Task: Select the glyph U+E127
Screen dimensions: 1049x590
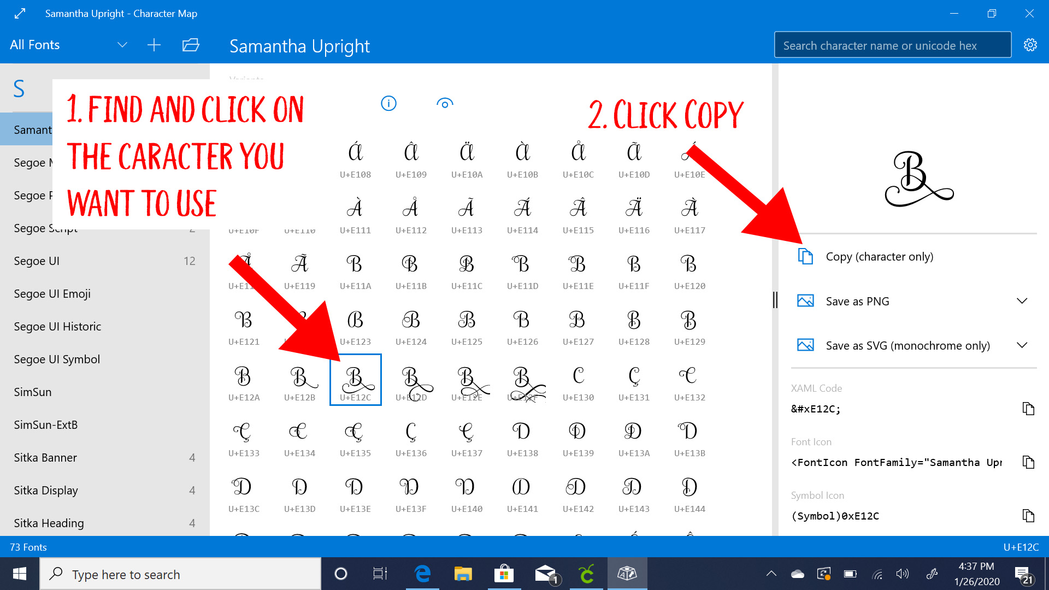Action: click(x=579, y=324)
